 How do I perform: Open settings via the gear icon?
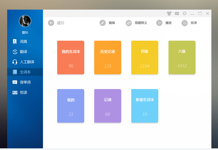[x=184, y=13]
